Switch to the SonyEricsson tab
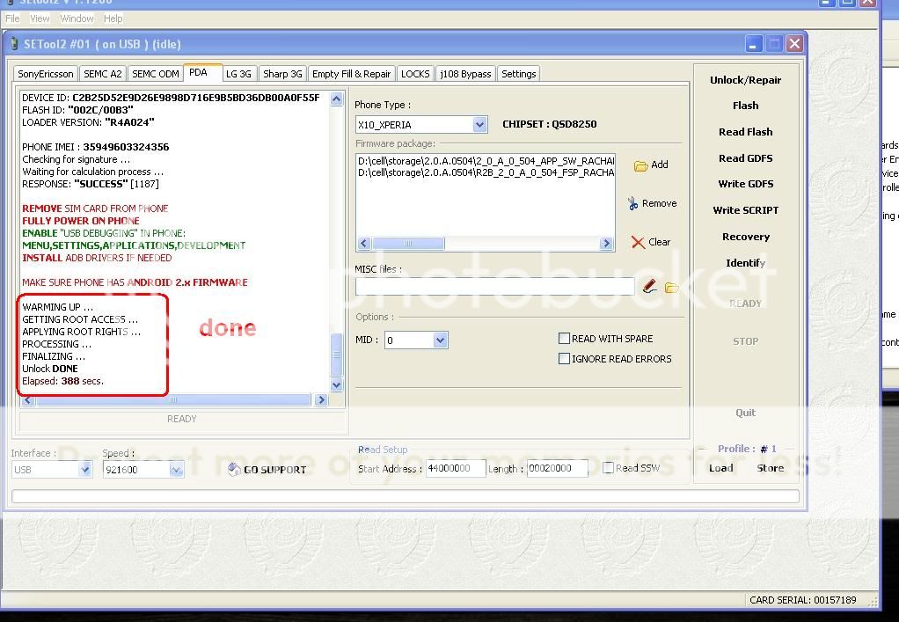 (x=45, y=74)
